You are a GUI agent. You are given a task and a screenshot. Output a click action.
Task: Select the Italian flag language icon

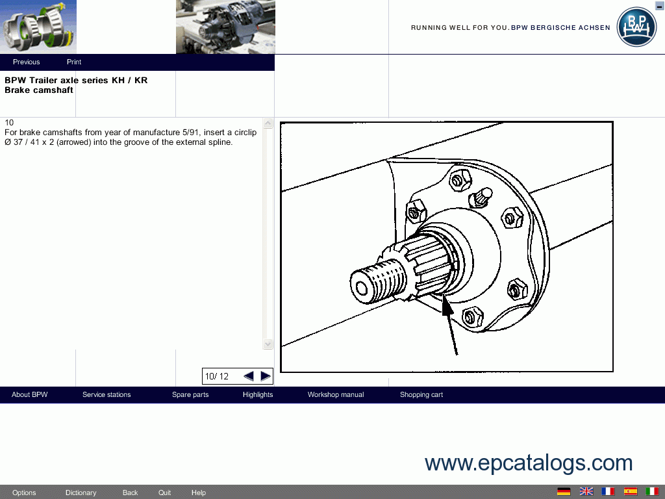pyautogui.click(x=652, y=492)
